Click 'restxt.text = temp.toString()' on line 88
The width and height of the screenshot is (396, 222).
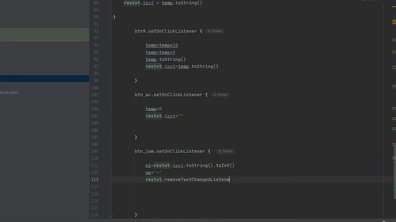pos(163,2)
